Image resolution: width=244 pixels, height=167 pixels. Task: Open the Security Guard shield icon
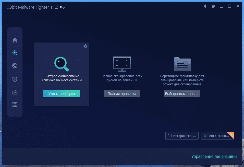point(15,79)
